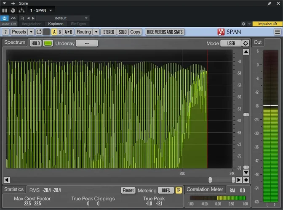This screenshot has width=283, height=210.
Task: Select state slot B
Action: pyautogui.click(x=60, y=32)
